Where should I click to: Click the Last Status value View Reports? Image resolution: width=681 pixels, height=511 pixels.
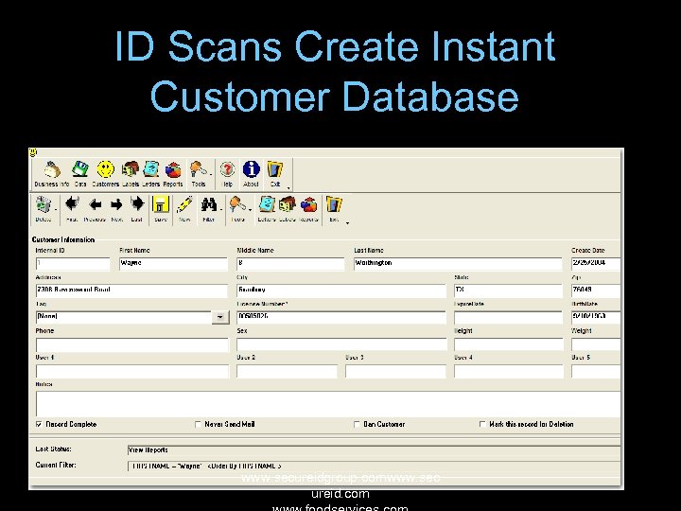tap(374, 450)
